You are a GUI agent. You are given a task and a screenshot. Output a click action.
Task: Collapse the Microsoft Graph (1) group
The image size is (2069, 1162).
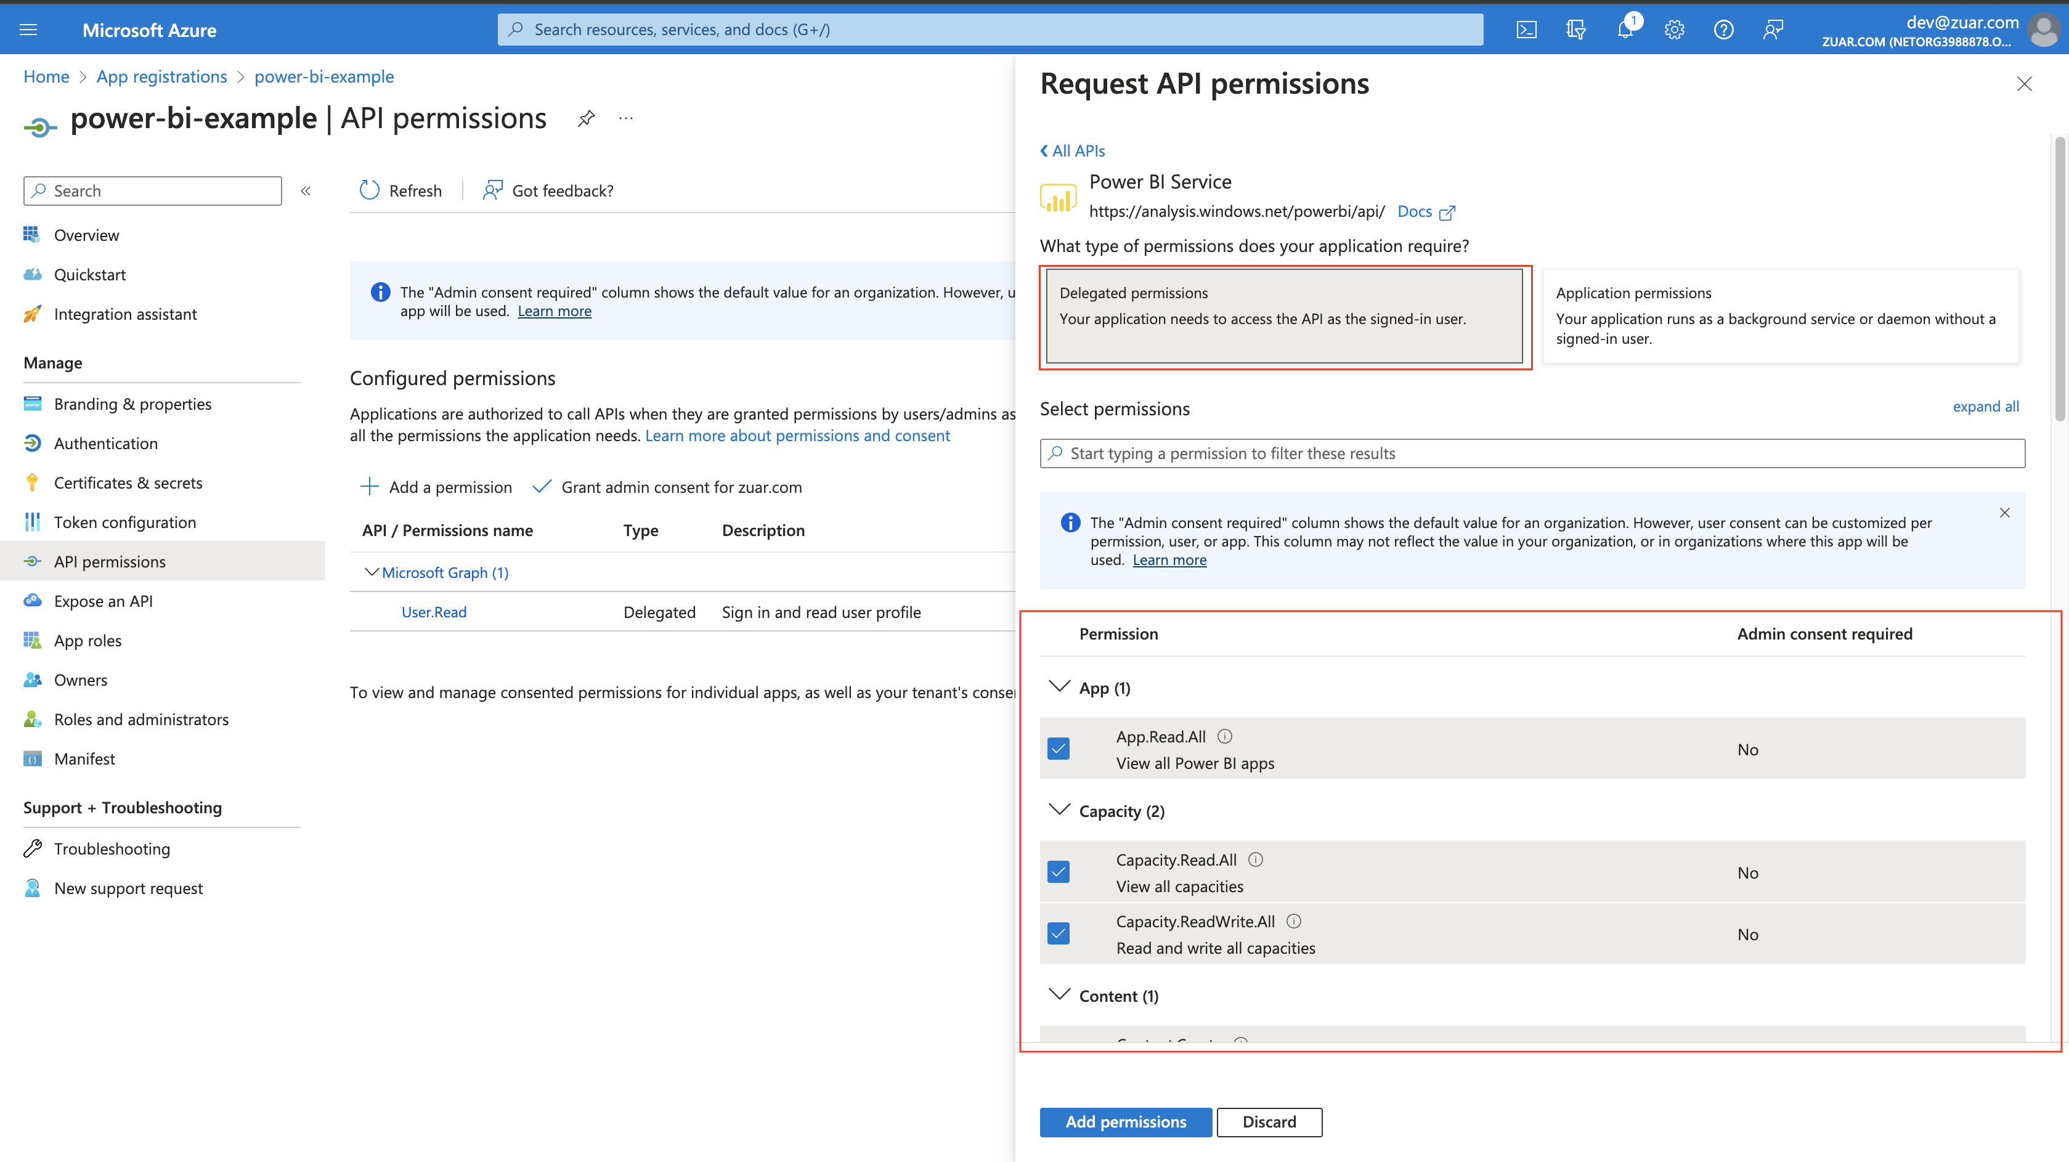[371, 572]
